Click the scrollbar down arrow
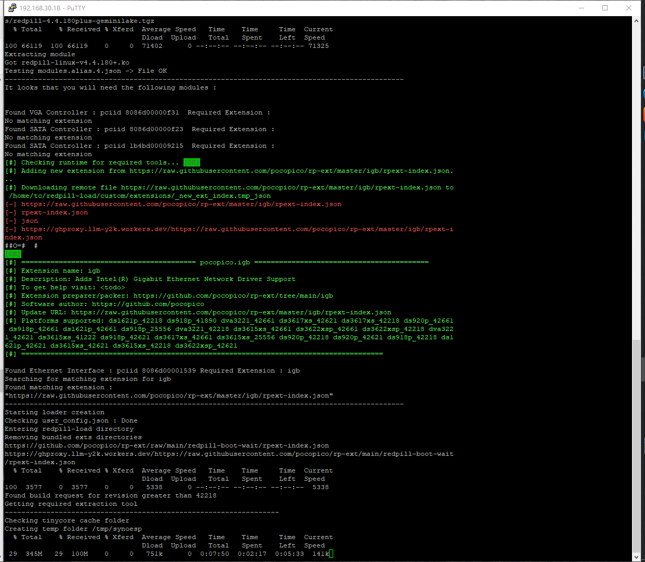 pyautogui.click(x=636, y=557)
